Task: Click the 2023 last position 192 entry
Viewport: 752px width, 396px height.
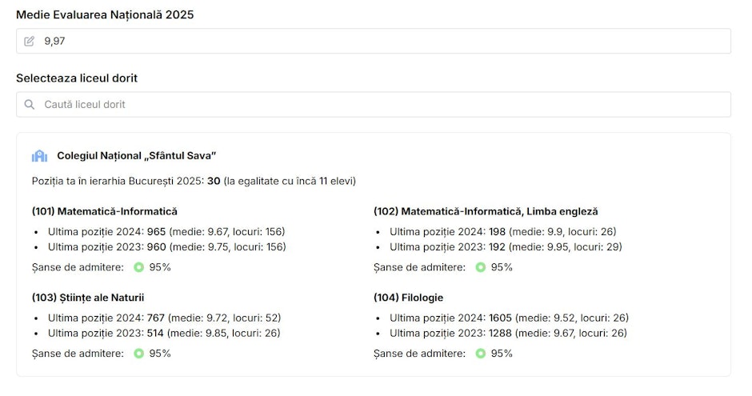Action: (506, 247)
